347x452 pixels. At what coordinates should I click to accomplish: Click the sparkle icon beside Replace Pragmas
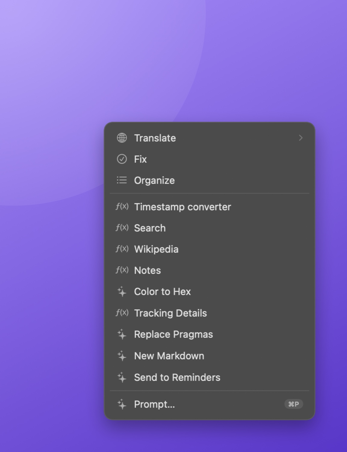click(122, 334)
